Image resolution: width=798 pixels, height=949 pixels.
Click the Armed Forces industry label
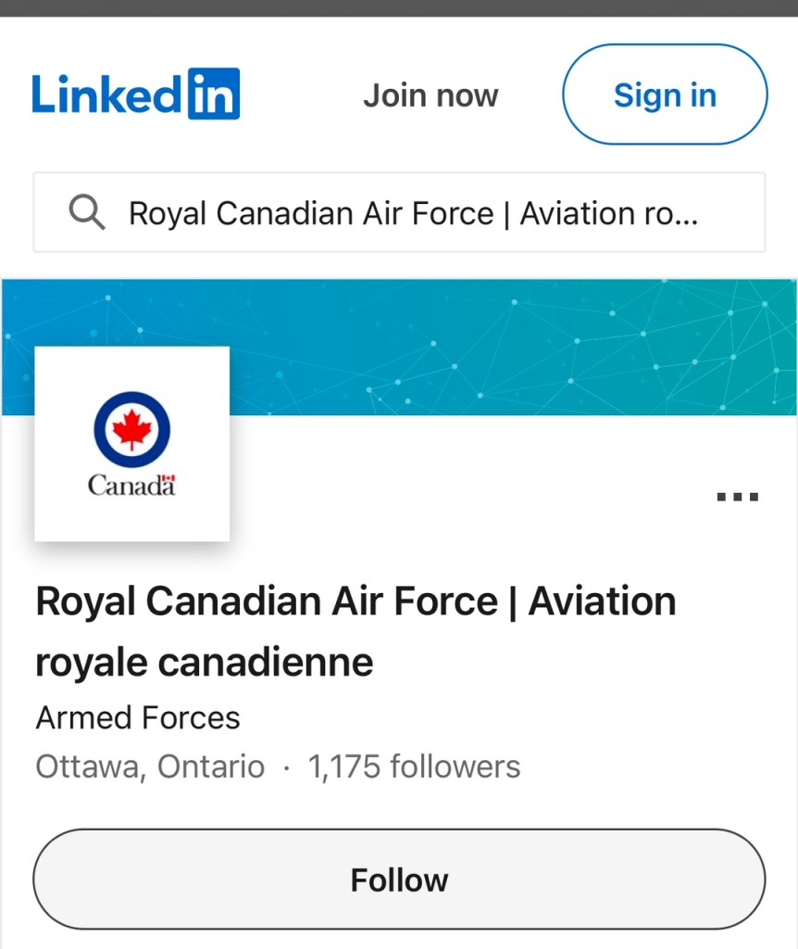138,717
